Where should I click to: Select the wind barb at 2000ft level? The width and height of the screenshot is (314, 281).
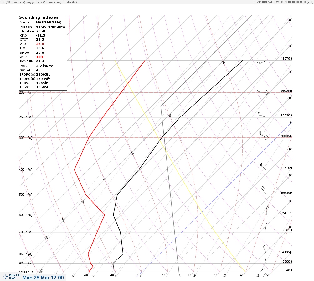click(265, 260)
